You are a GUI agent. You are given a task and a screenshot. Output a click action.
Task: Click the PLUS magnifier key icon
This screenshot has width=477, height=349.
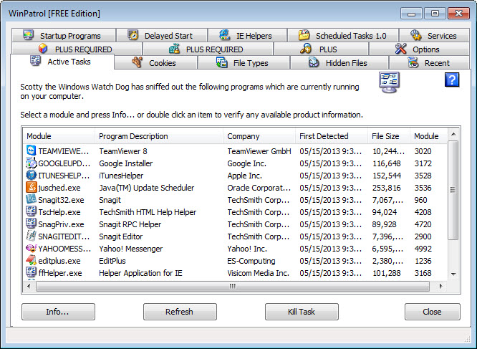pyautogui.click(x=306, y=49)
